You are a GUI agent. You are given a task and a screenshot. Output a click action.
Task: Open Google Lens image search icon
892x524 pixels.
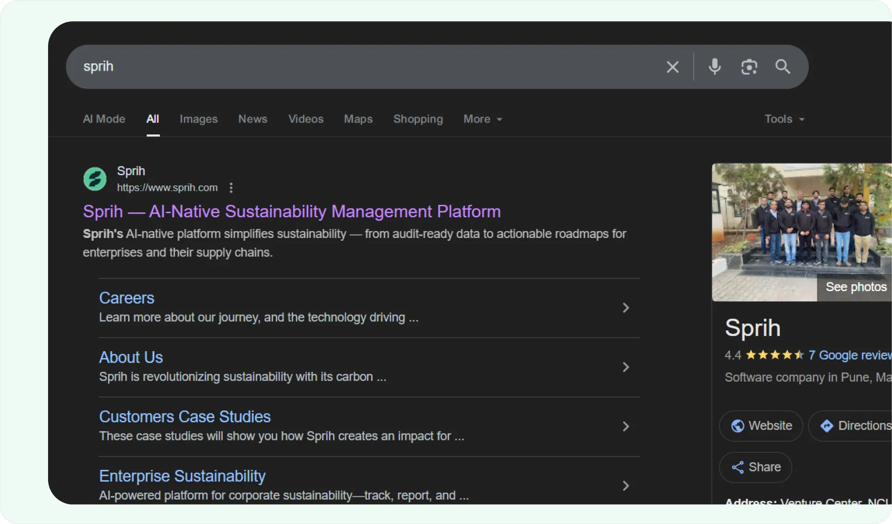[749, 67]
